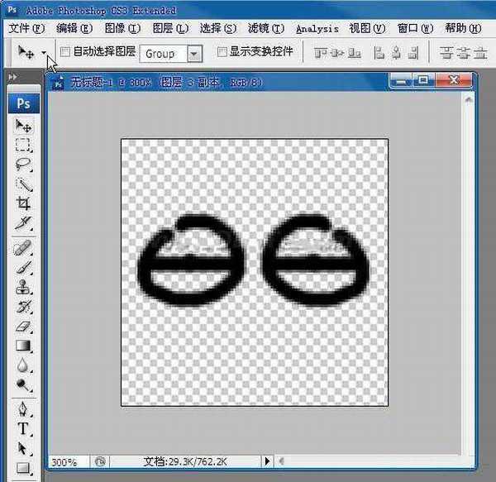Select the Pen tool
This screenshot has height=482, width=496.
pos(24,409)
